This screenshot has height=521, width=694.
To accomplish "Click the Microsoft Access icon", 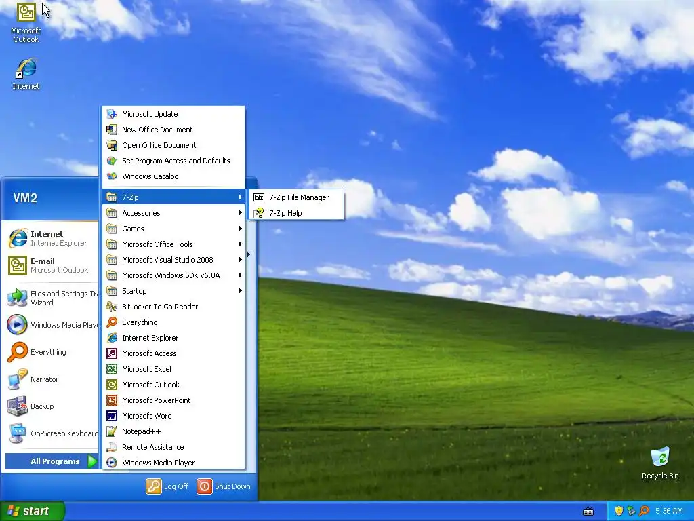I will 112,353.
